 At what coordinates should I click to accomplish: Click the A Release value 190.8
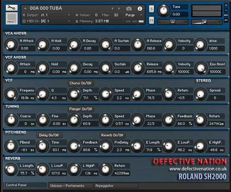153,49
